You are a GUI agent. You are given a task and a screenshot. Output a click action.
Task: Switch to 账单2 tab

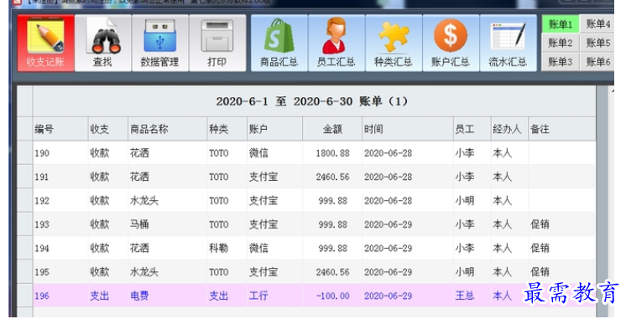point(560,43)
